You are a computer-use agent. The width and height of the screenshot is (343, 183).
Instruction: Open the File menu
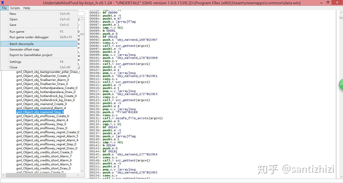[x=4, y=8]
